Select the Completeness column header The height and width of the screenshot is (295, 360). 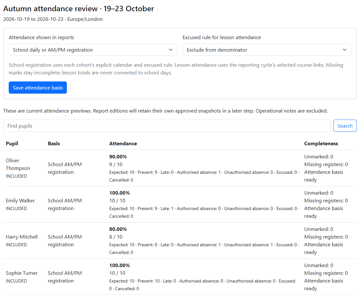[x=321, y=143]
